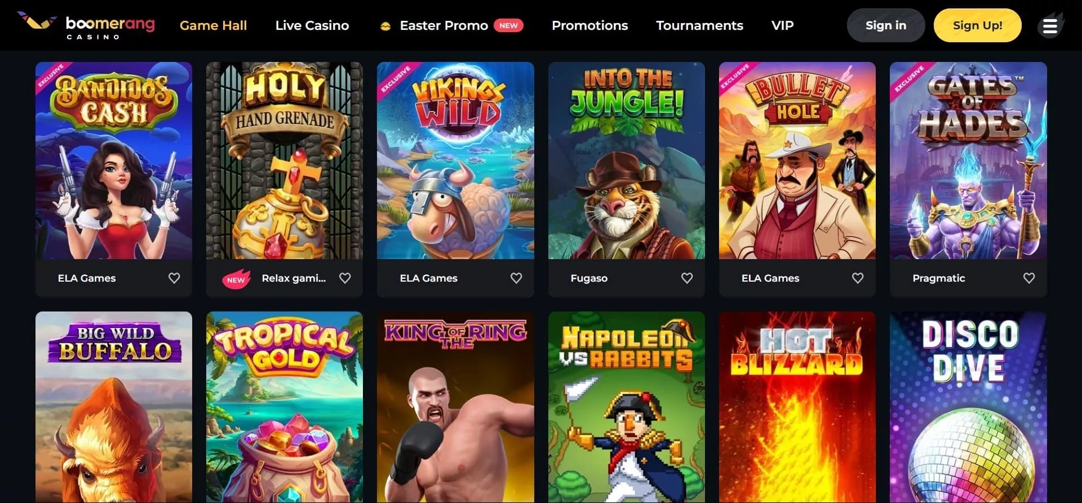Toggle favorite heart on Holy Hand Grenade

[345, 278]
